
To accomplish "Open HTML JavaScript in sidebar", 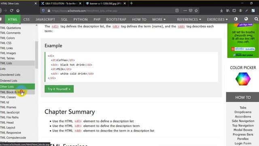I will coord(17,112).
